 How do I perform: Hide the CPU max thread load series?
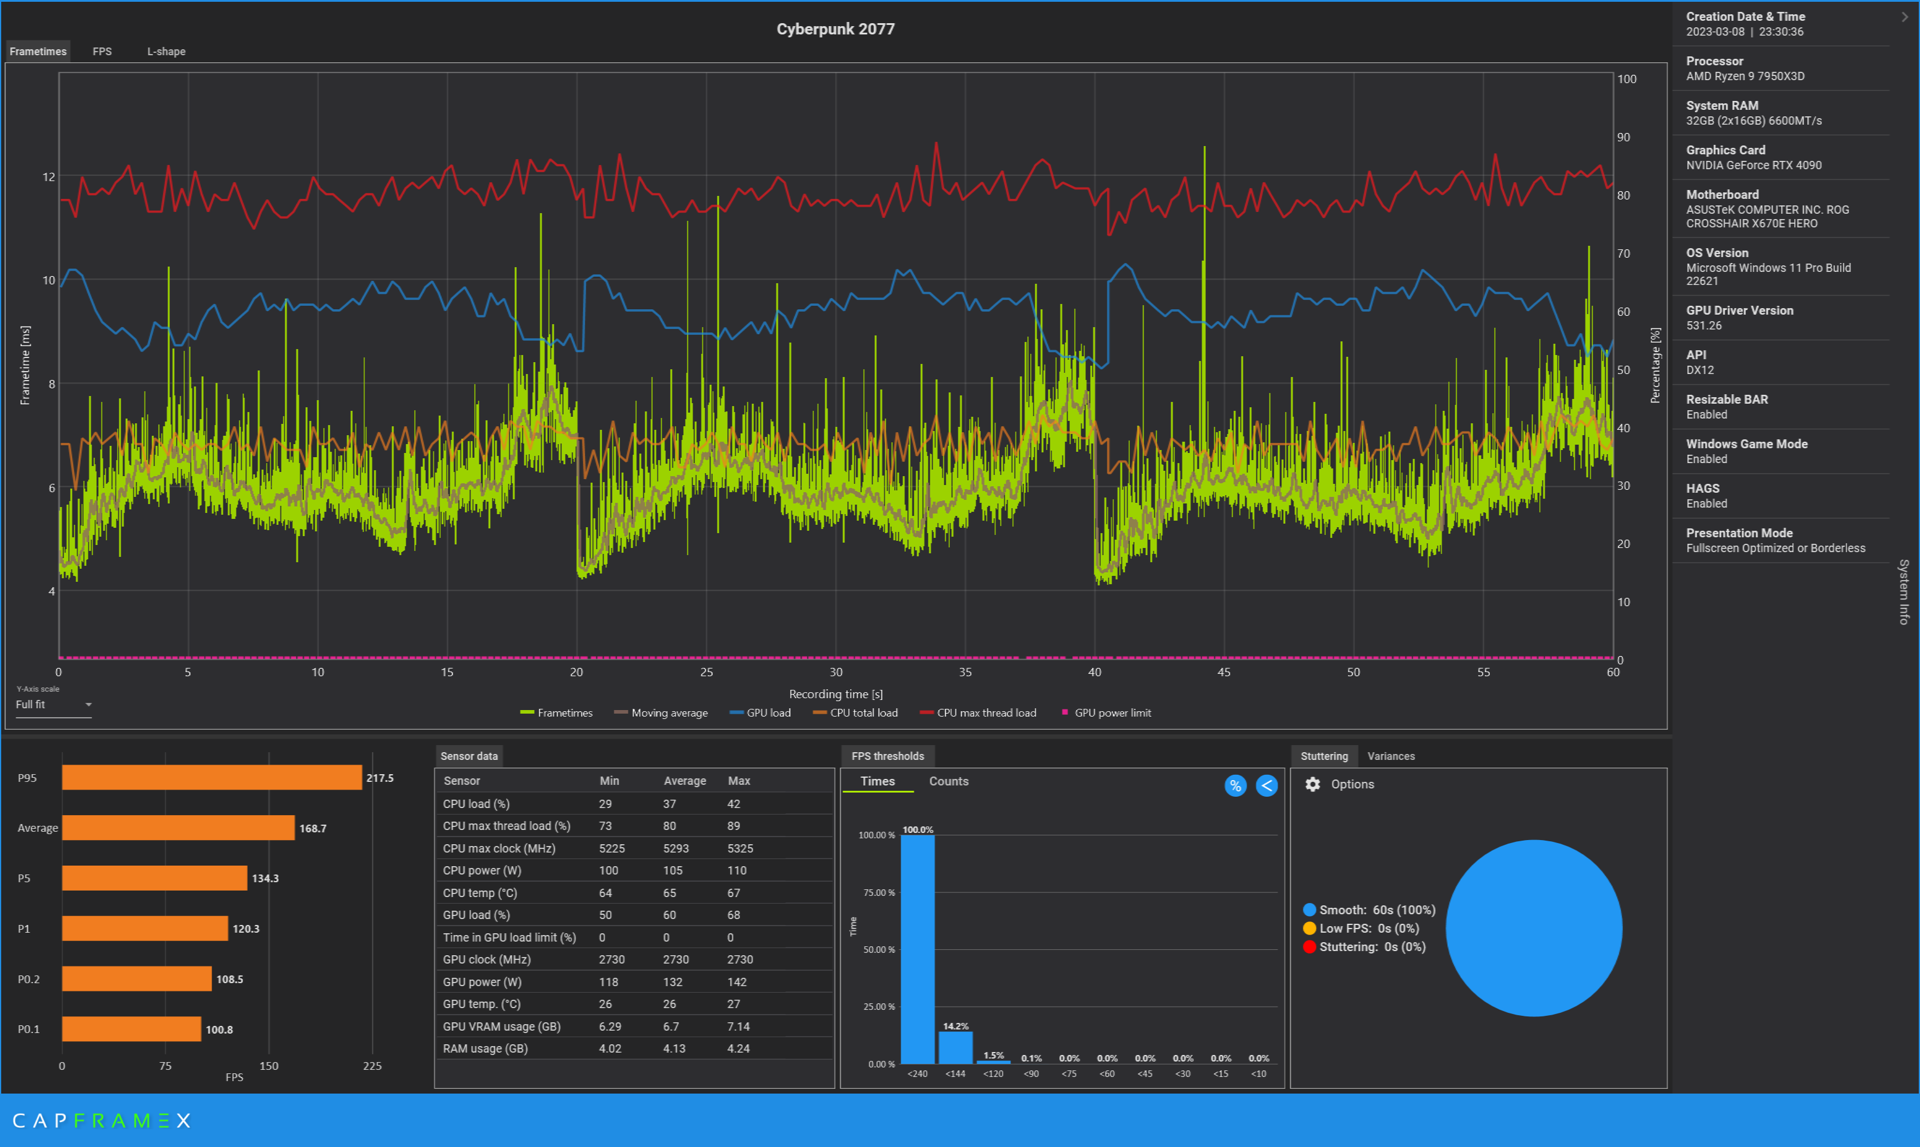tap(978, 712)
